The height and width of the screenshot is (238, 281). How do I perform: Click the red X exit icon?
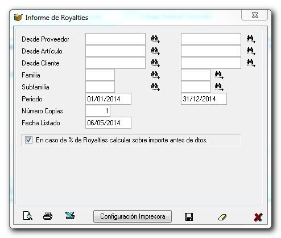(x=258, y=217)
